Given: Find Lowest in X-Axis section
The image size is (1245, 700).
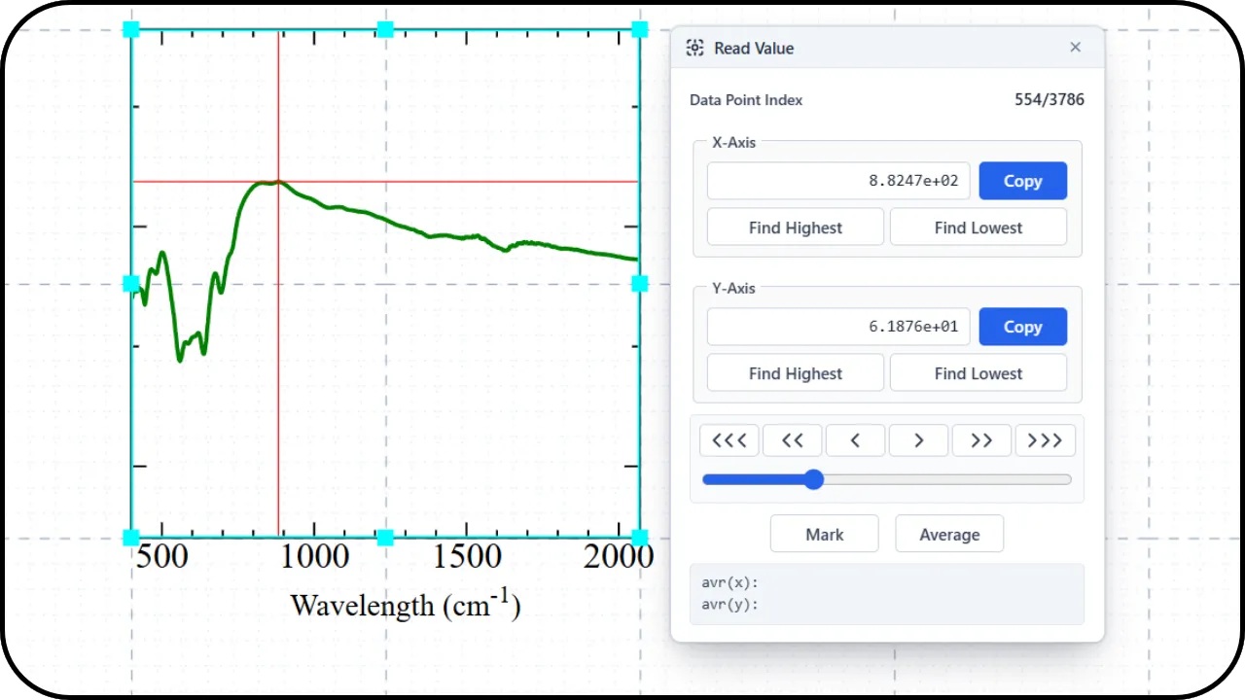Looking at the screenshot, I should point(978,227).
